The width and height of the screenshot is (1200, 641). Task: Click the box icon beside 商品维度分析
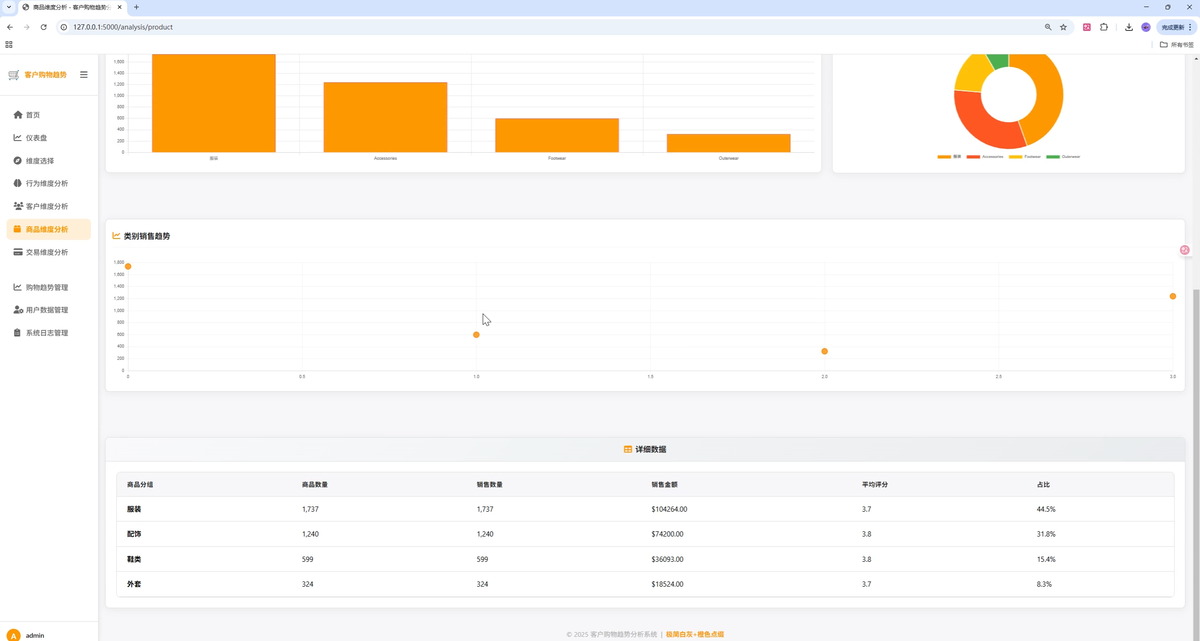[x=17, y=229]
